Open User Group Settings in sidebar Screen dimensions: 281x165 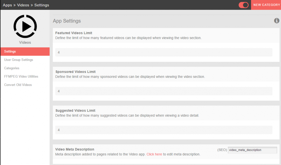[19, 60]
